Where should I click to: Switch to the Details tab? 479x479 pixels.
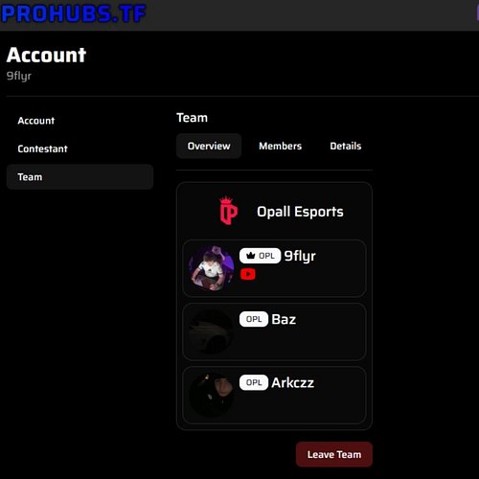click(346, 146)
